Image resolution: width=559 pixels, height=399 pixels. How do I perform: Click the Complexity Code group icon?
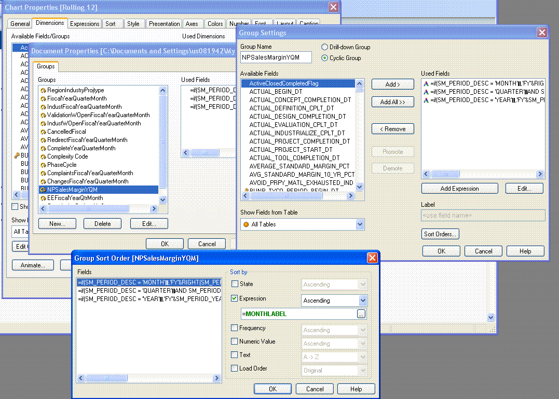[x=43, y=156]
